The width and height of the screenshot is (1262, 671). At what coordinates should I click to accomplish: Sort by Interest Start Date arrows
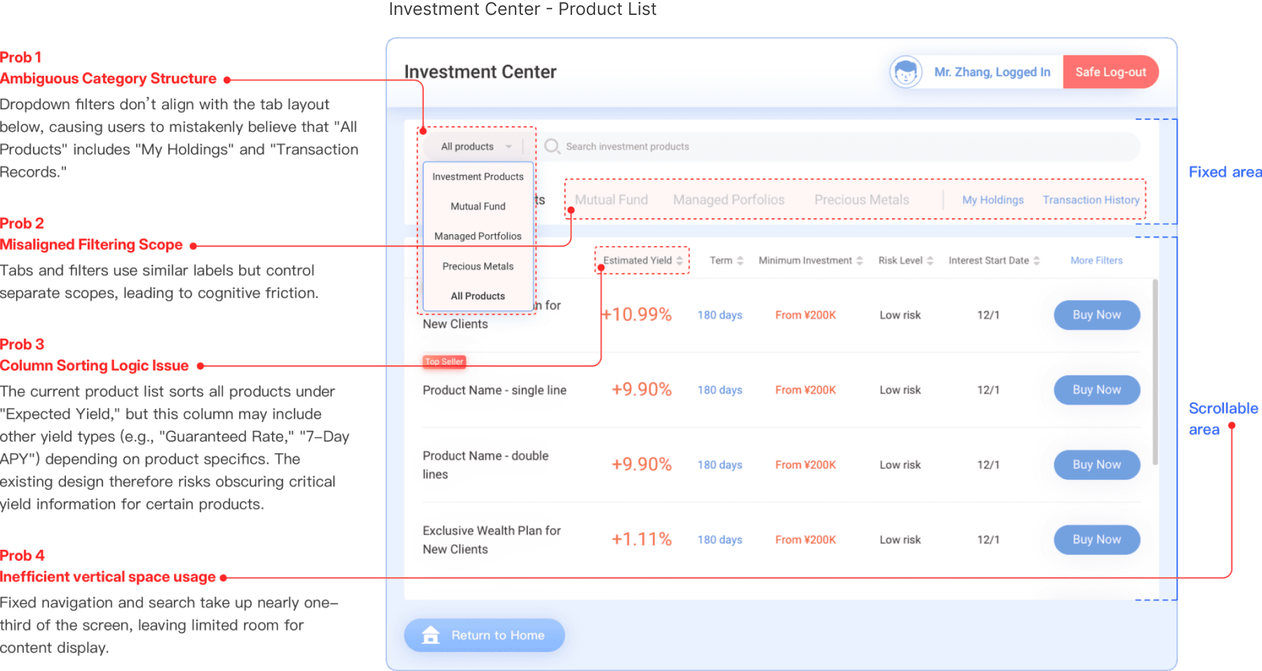(1037, 260)
